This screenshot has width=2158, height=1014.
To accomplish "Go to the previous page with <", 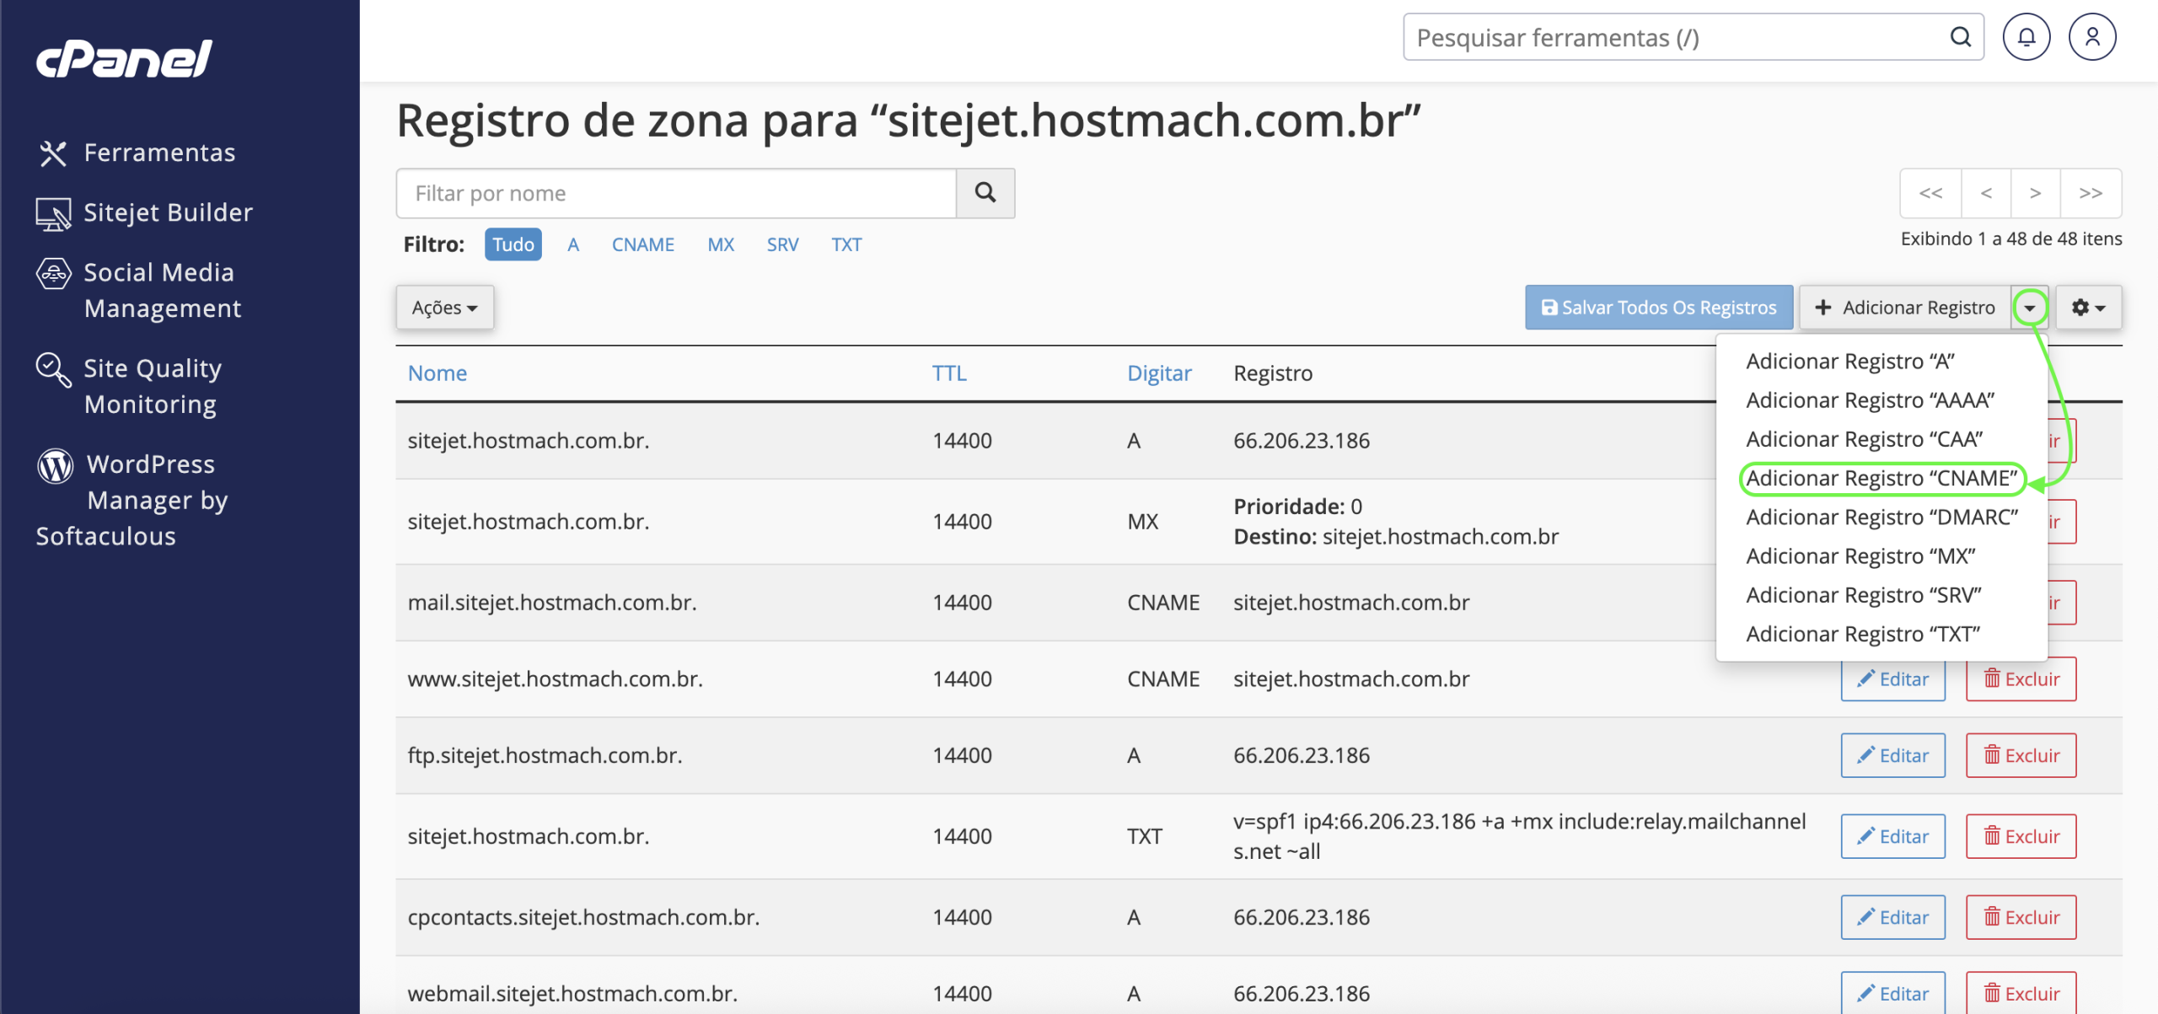I will click(1986, 193).
